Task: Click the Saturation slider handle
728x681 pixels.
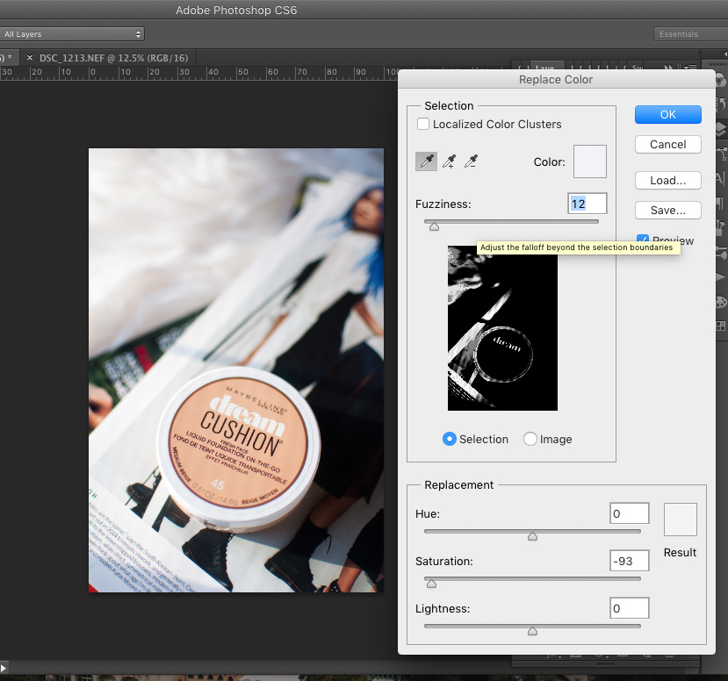Action: [x=431, y=584]
